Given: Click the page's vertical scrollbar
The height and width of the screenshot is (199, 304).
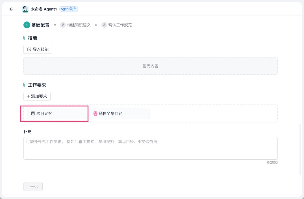Looking at the screenshot, I should point(301,150).
